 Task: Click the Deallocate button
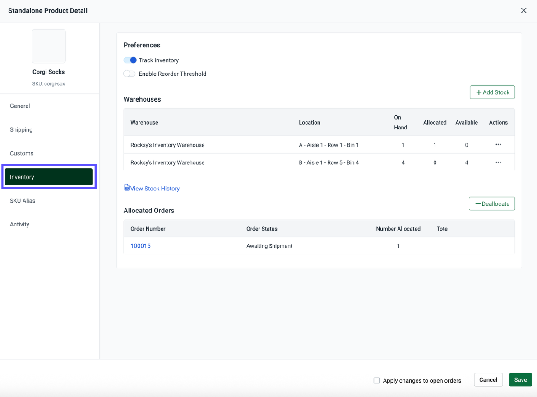(492, 203)
